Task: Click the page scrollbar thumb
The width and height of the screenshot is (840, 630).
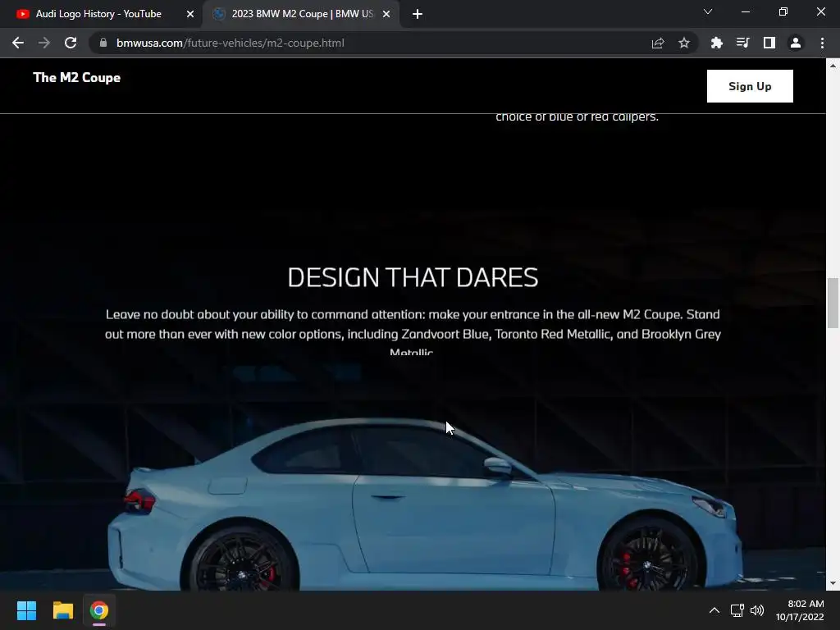Action: click(833, 303)
